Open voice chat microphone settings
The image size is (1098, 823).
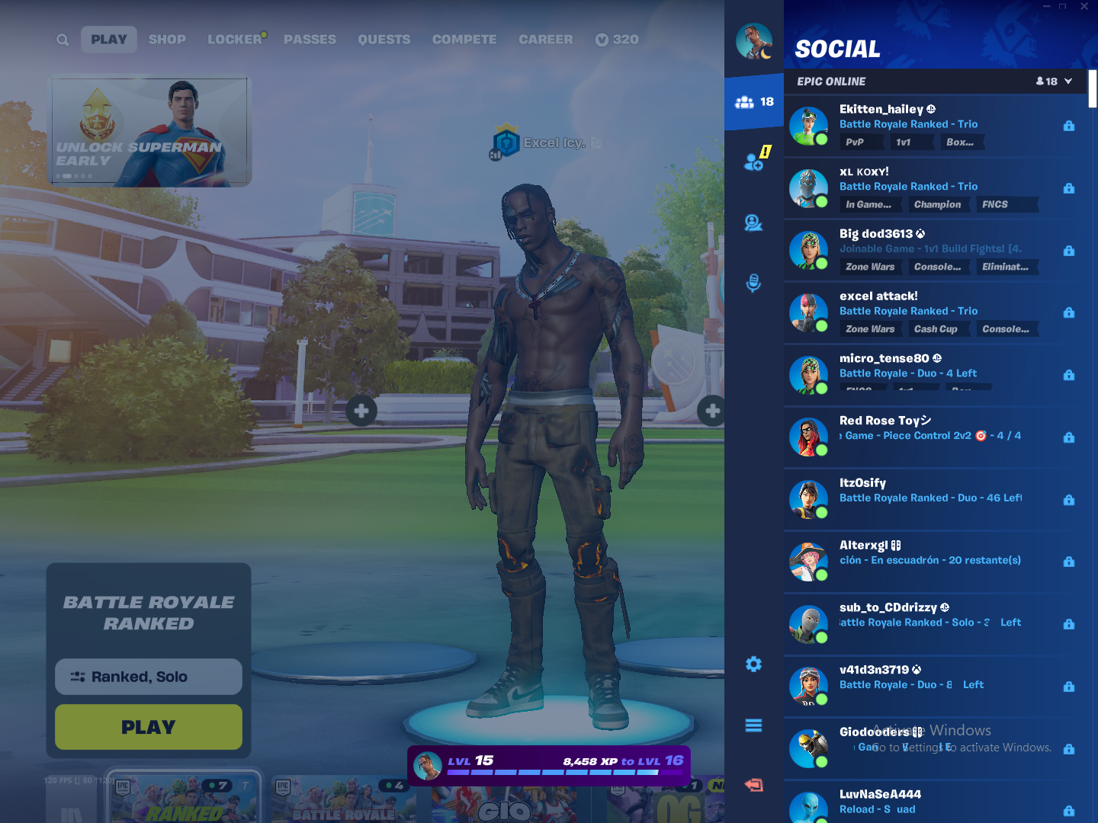pyautogui.click(x=753, y=283)
